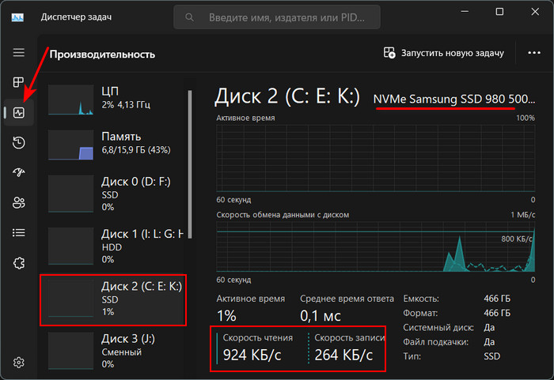Click the resource list vertical scrollbar
Image resolution: width=554 pixels, height=380 pixels.
click(190, 164)
